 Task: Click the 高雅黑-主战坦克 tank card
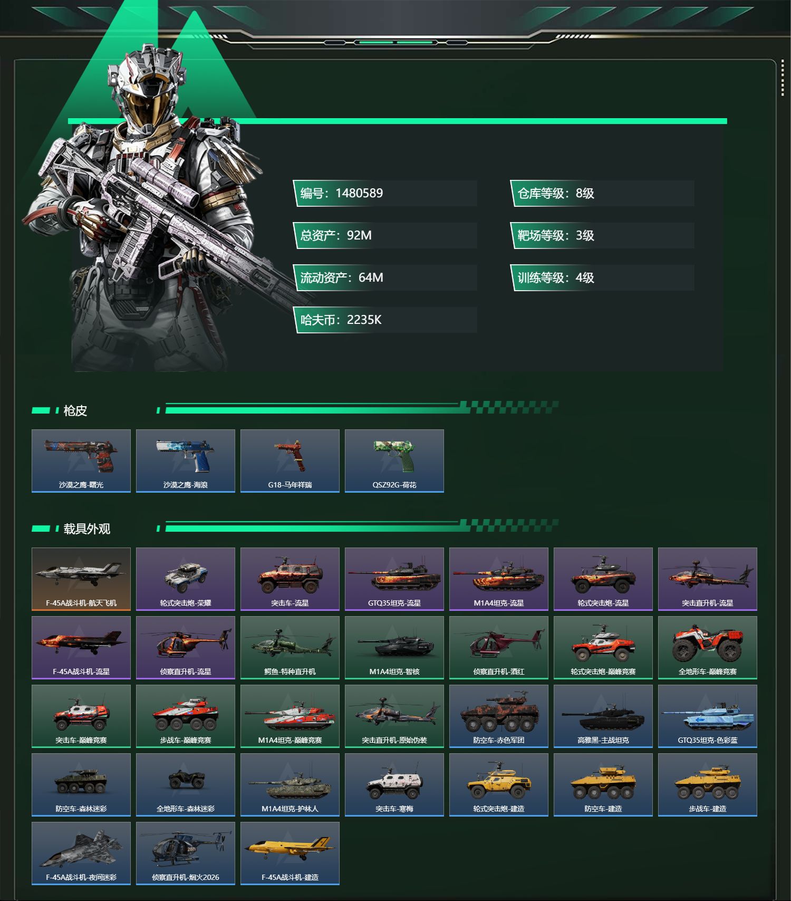603,716
